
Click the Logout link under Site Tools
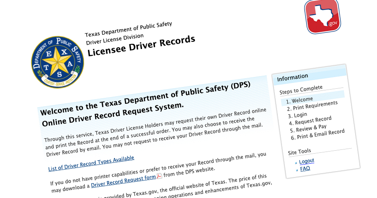tap(307, 161)
